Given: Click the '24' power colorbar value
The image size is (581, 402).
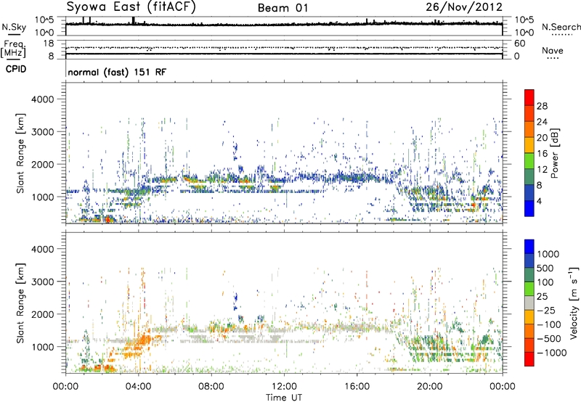Looking at the screenshot, I should point(542,122).
